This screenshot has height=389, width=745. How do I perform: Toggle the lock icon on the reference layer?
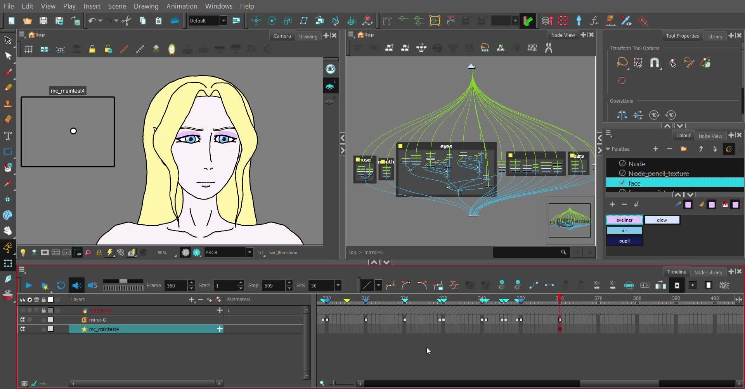coord(43,310)
